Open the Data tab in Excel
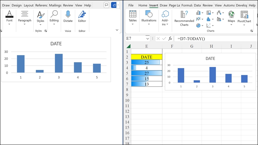The image size is (258, 145). click(x=197, y=5)
